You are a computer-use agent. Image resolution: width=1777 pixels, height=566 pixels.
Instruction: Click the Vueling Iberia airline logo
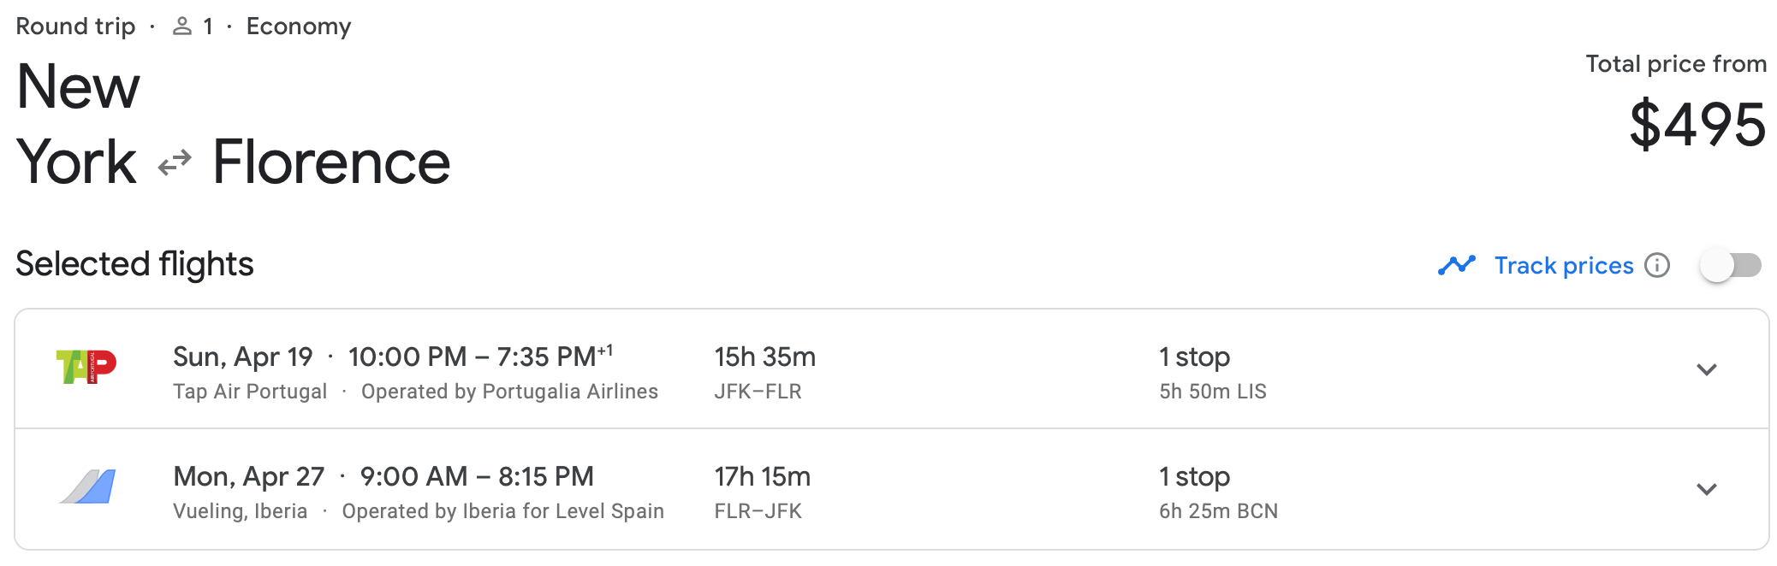88,486
